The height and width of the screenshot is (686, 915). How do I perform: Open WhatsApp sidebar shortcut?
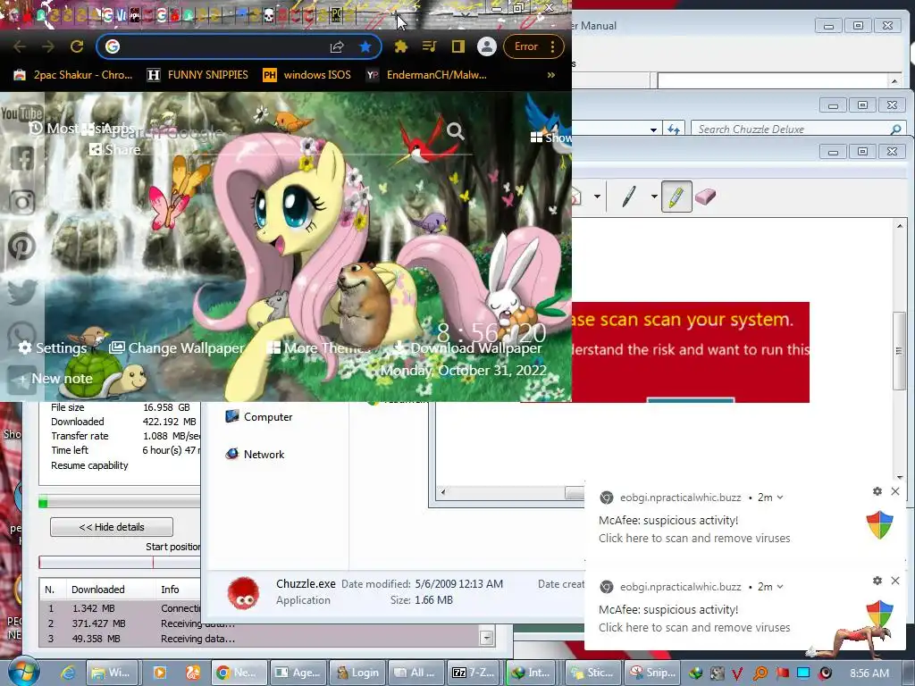click(x=21, y=335)
